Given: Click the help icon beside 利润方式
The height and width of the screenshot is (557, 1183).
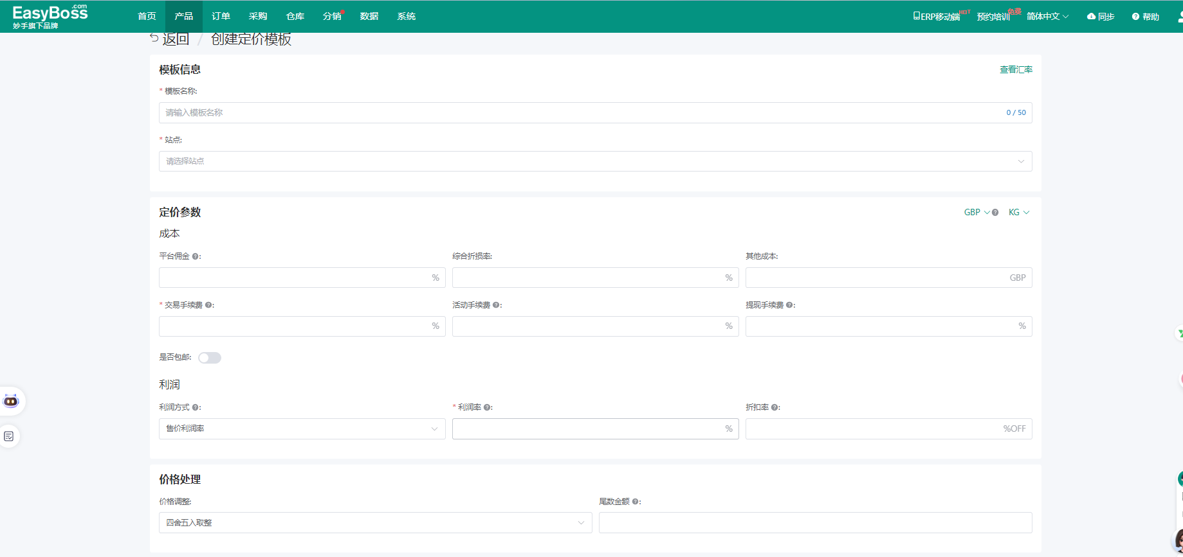Looking at the screenshot, I should [x=196, y=407].
